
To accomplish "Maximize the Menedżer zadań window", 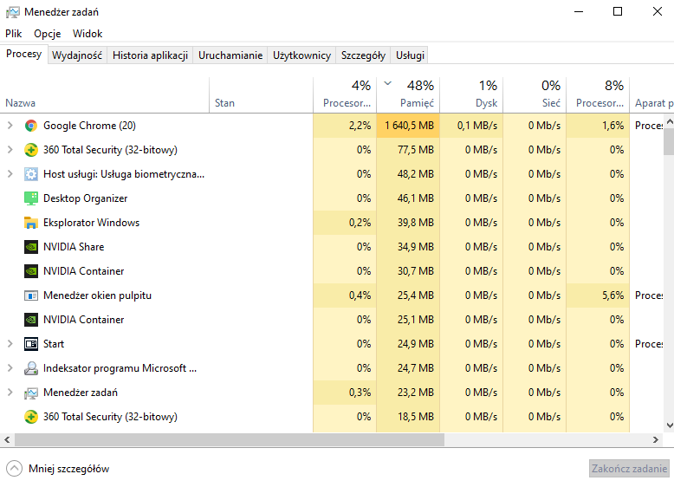I will tap(618, 11).
